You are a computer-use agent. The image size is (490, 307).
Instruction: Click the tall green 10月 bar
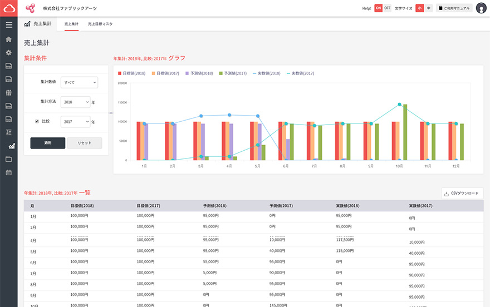[x=405, y=132]
